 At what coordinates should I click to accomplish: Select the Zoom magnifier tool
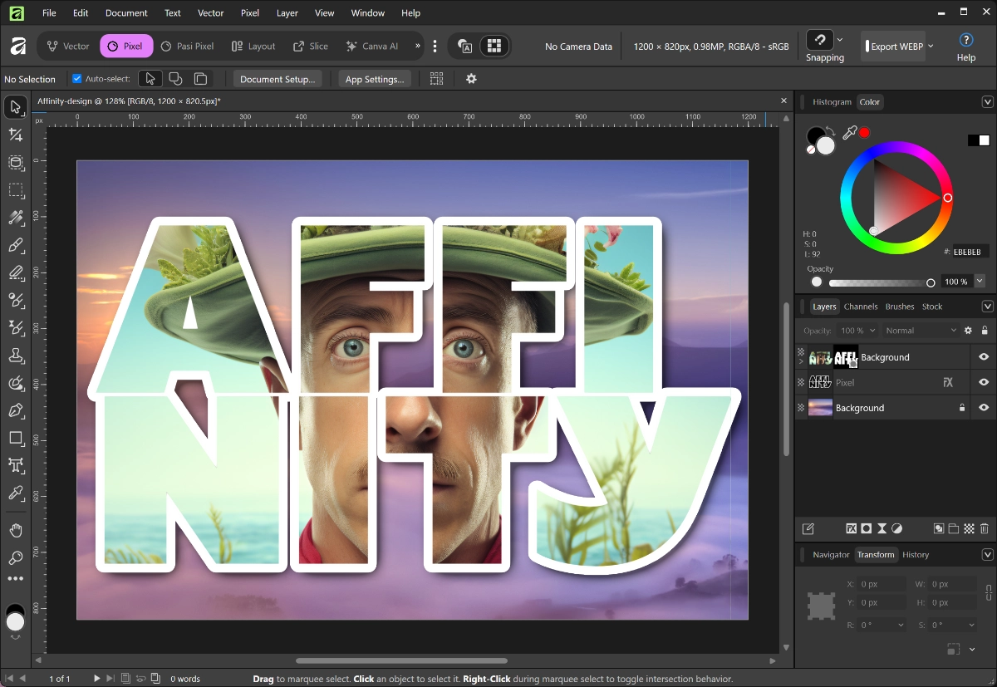(16, 557)
